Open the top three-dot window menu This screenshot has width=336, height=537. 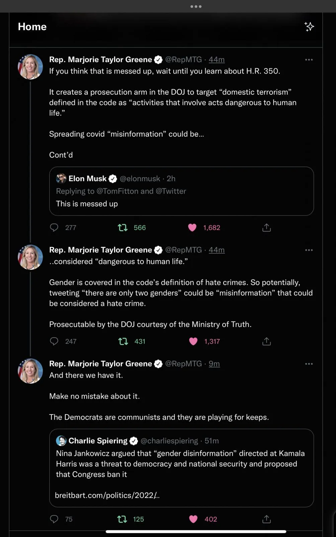(x=196, y=6)
